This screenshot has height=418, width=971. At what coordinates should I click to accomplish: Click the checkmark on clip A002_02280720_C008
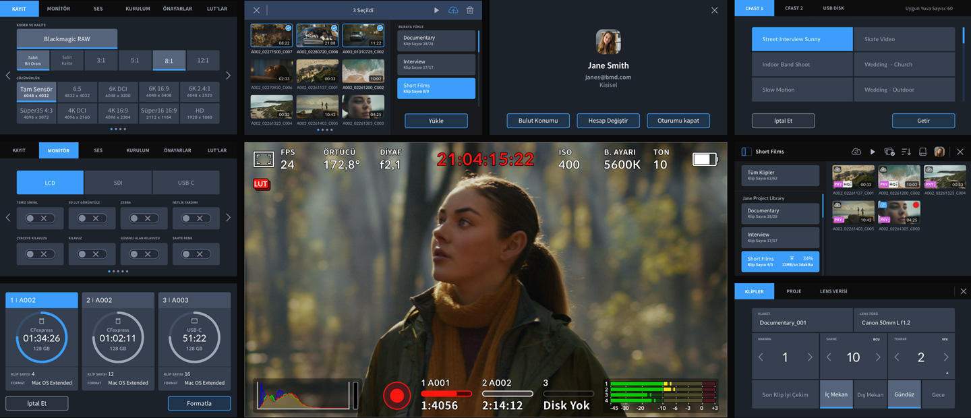(334, 28)
